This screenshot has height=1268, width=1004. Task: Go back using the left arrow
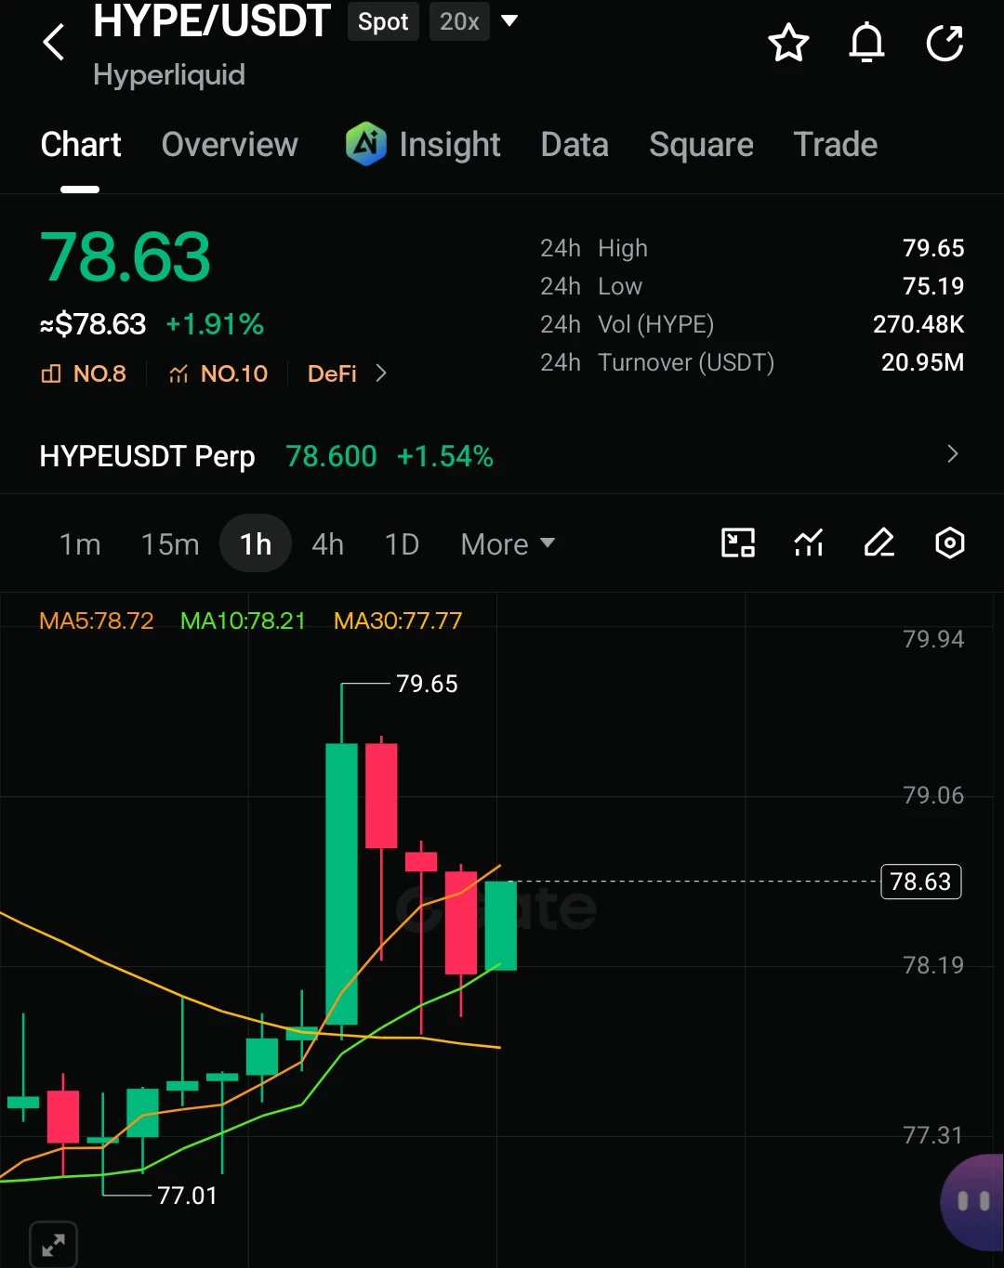54,42
